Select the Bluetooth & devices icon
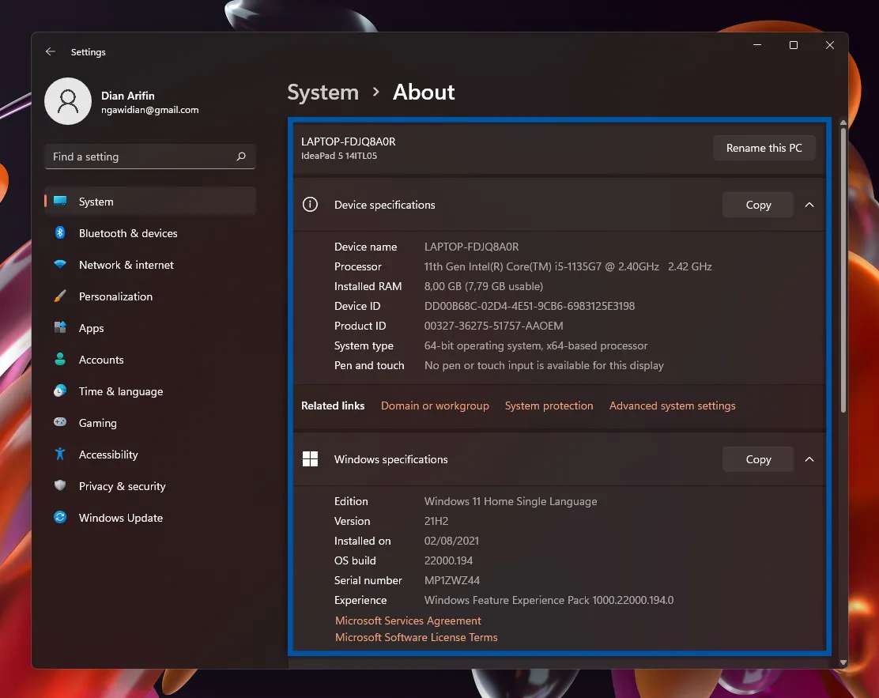The image size is (879, 698). (x=61, y=233)
